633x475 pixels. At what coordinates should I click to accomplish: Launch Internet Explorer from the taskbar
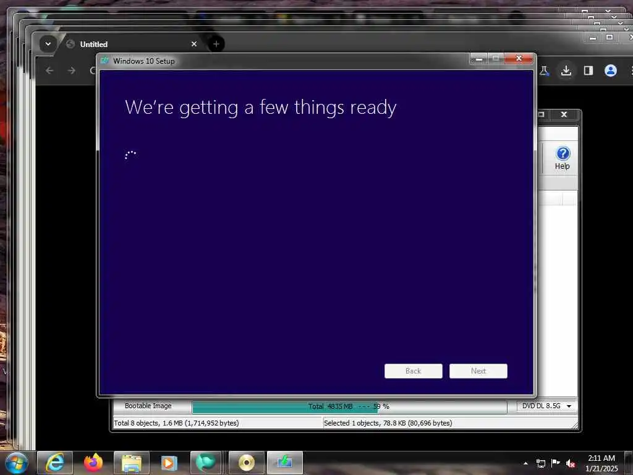[55, 463]
